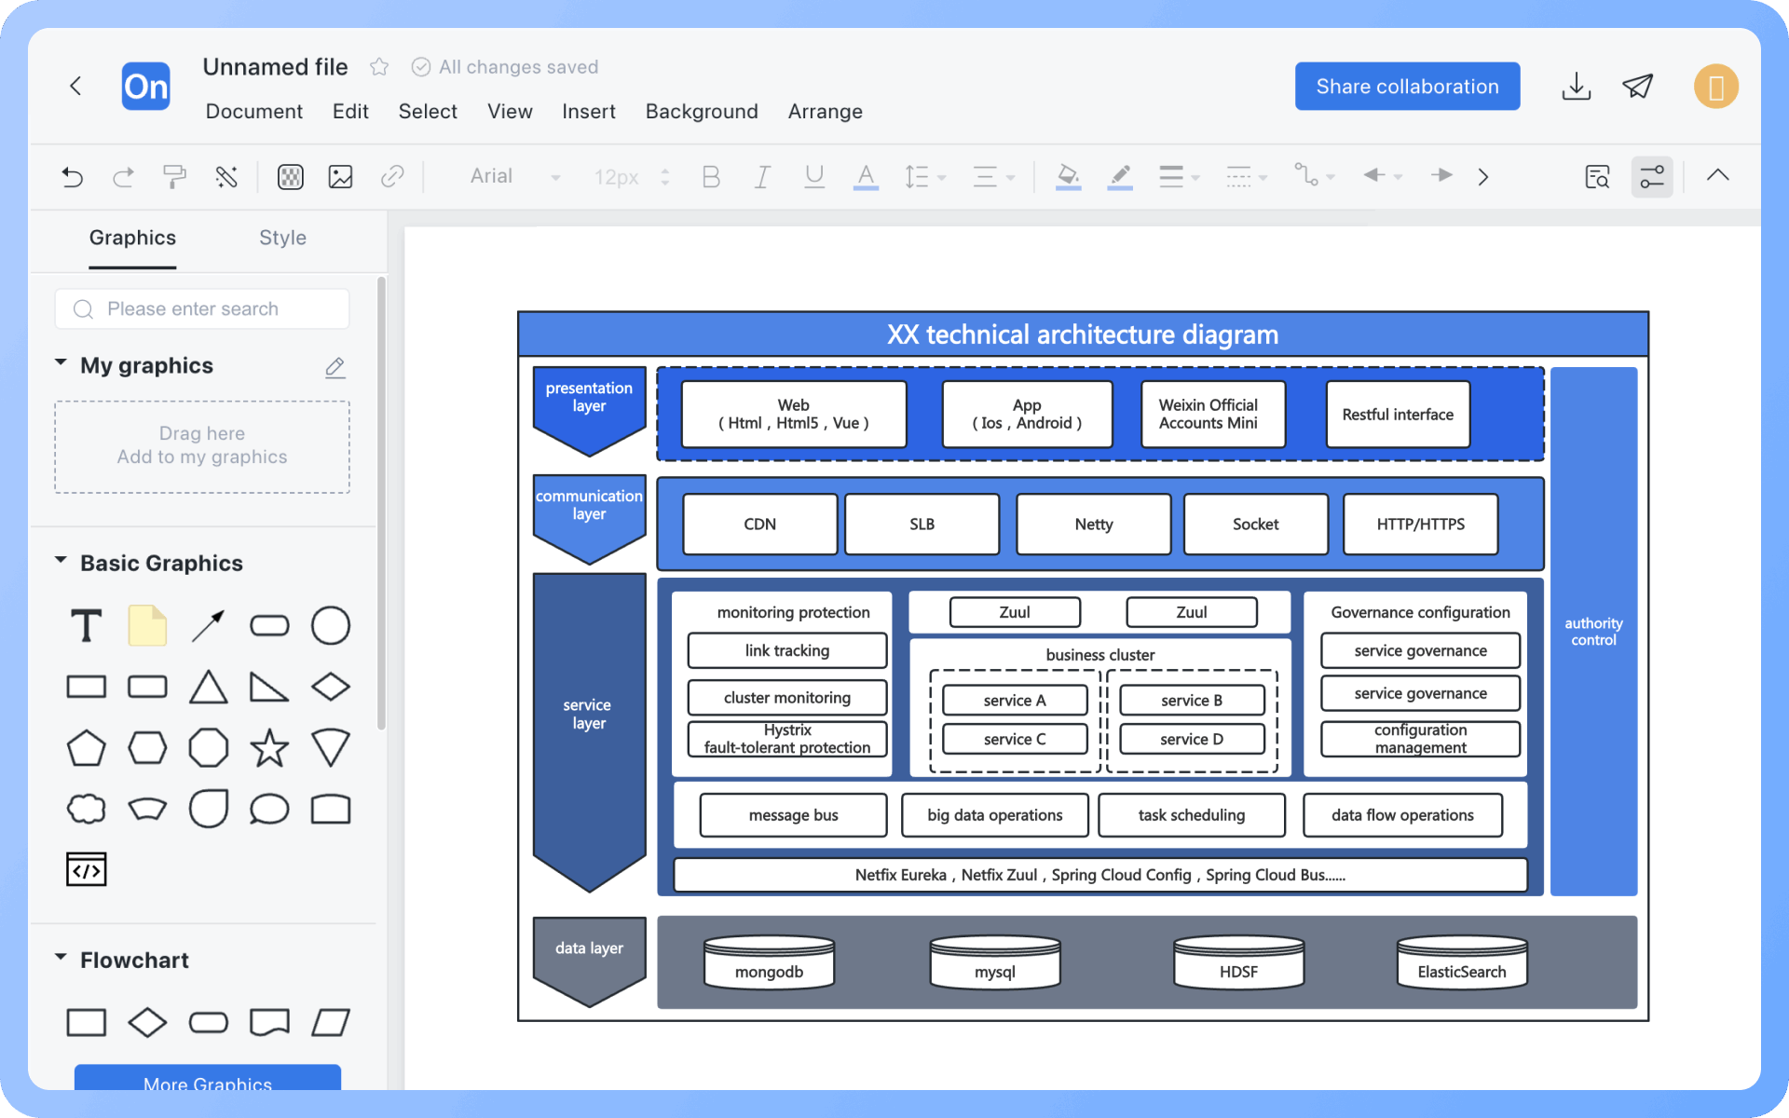Open the View menu
The width and height of the screenshot is (1789, 1118).
[510, 111]
